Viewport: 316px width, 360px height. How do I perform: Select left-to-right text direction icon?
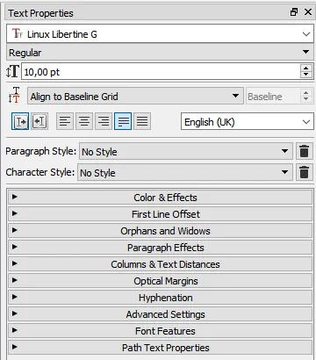(20, 121)
